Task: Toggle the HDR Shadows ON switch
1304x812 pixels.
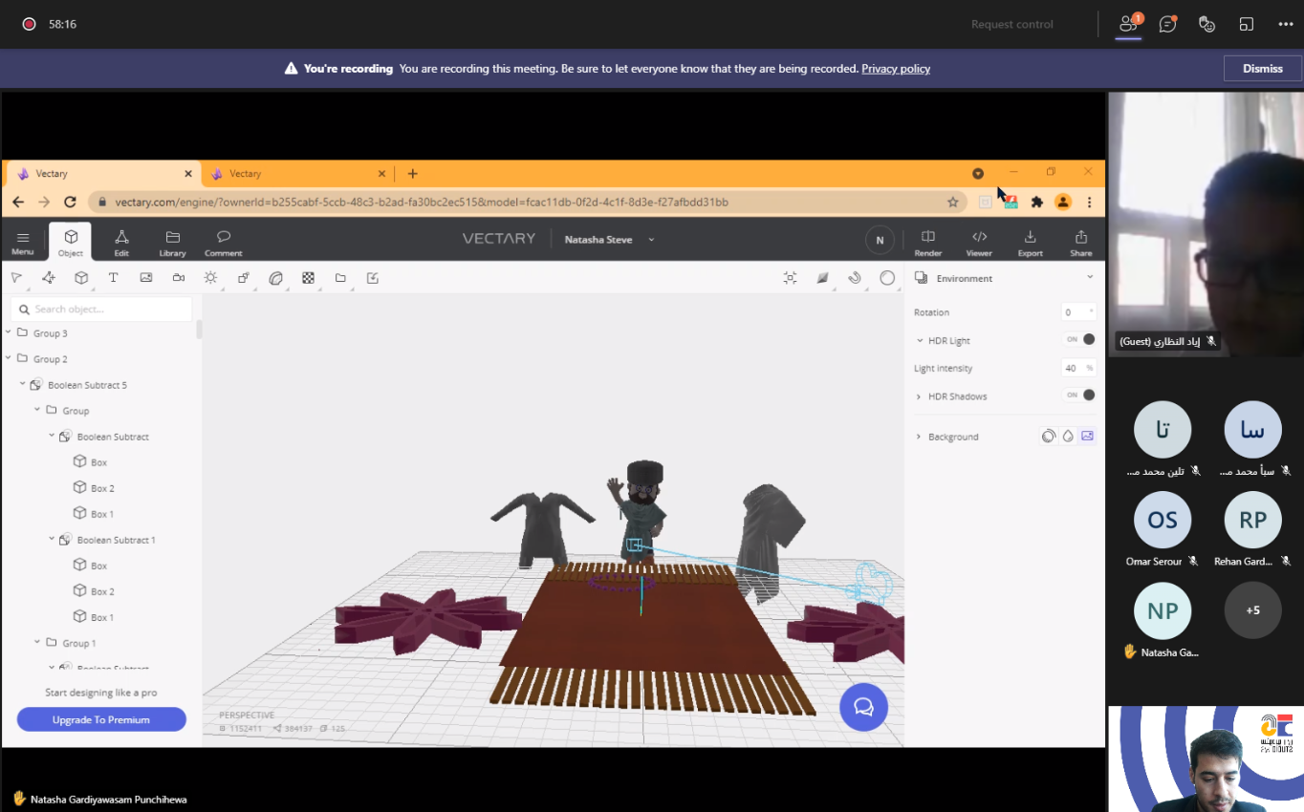Action: coord(1080,395)
